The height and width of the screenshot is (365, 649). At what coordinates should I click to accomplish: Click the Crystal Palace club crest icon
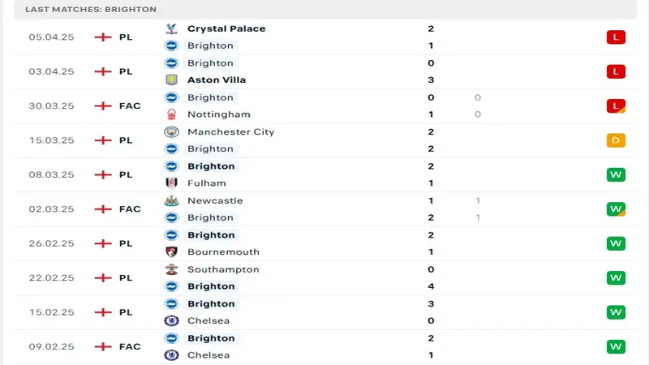pyautogui.click(x=171, y=28)
